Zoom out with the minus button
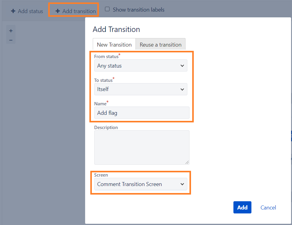This screenshot has height=225, width=292. 11,40
